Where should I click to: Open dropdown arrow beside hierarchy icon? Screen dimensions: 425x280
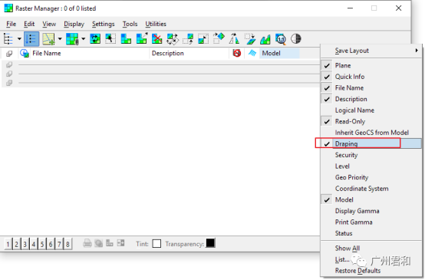pyautogui.click(x=19, y=39)
